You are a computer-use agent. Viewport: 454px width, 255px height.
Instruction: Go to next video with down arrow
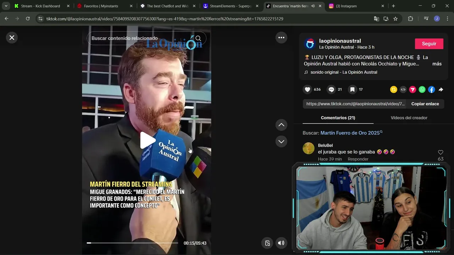click(281, 141)
